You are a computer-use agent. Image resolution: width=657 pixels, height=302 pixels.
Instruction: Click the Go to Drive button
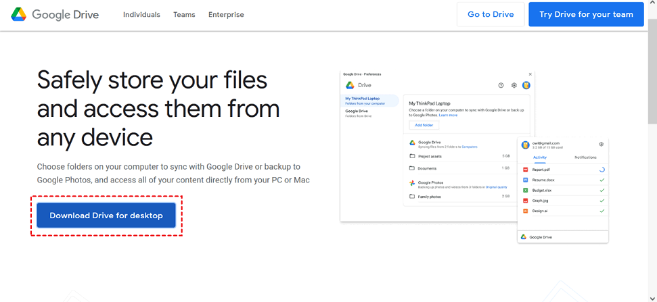(491, 14)
